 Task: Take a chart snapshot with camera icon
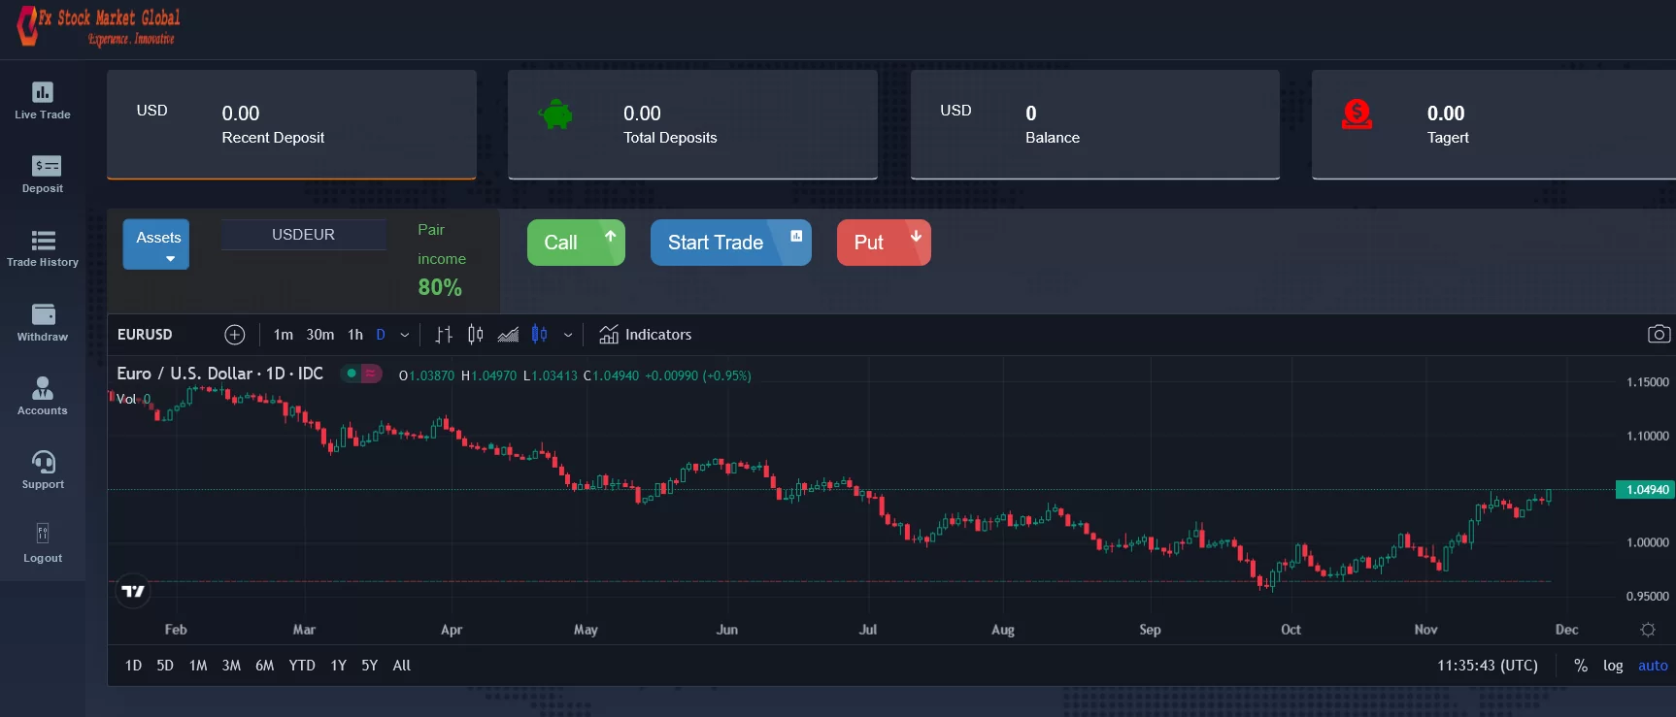pyautogui.click(x=1659, y=335)
